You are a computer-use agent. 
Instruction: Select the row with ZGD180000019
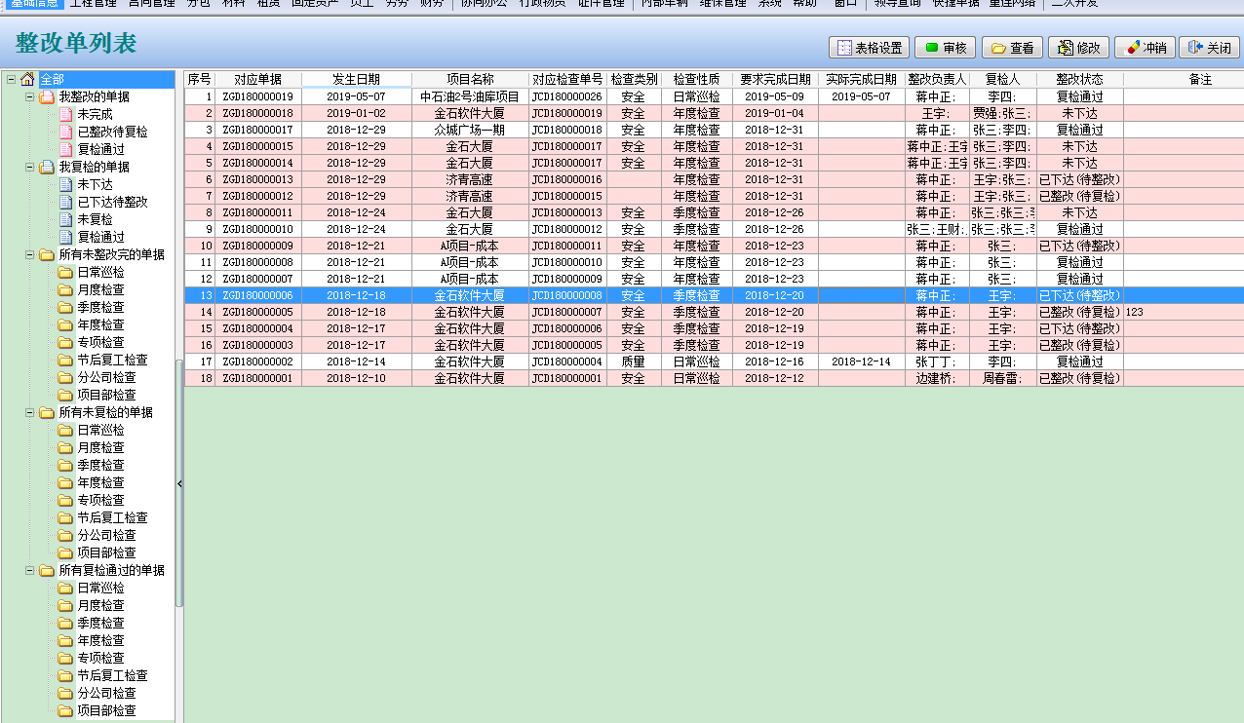(x=257, y=96)
